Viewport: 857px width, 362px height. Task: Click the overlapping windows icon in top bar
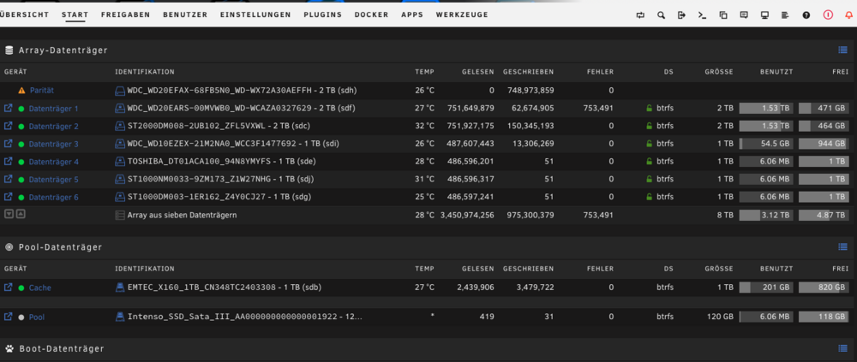[723, 15]
